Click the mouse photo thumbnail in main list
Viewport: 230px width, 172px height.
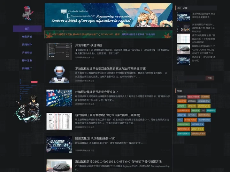pyautogui.click(x=59, y=166)
